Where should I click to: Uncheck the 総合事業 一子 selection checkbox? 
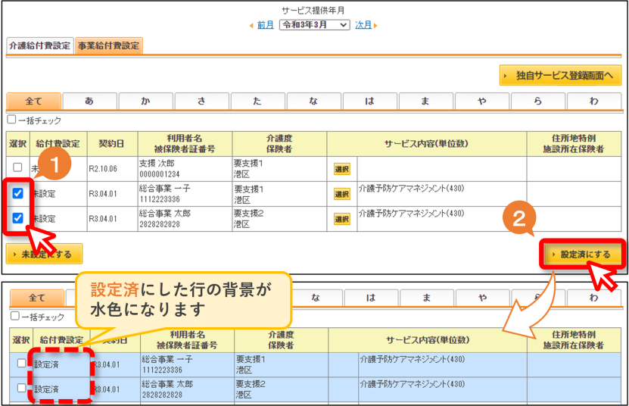(17, 193)
